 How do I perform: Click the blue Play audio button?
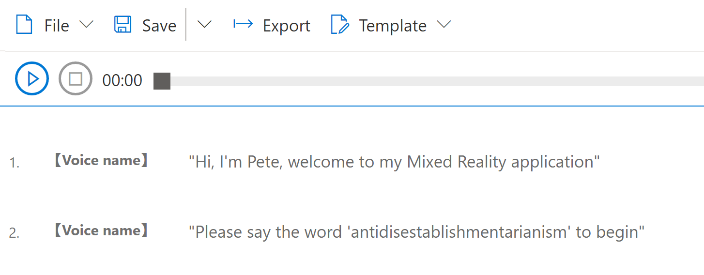[x=32, y=78]
